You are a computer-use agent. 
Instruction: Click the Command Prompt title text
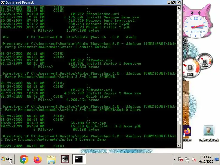(x=20, y=2)
